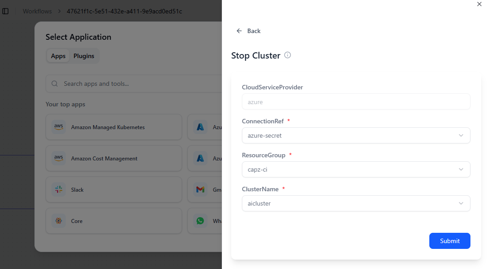Click the Back arrow icon
This screenshot has height=269, width=487.
point(239,31)
